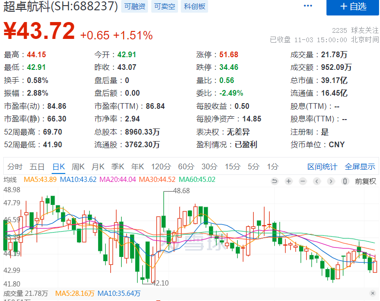Click the 市盈率(TTM) value 86.84
This screenshot has width=380, height=301.
155,106
